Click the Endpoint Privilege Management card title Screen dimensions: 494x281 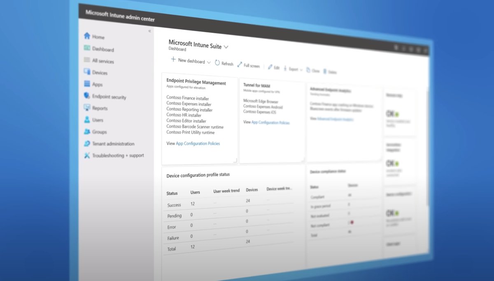point(196,83)
